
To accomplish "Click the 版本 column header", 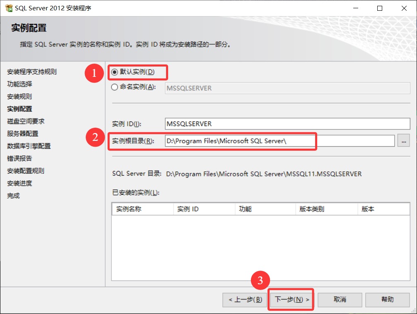I will pos(383,209).
